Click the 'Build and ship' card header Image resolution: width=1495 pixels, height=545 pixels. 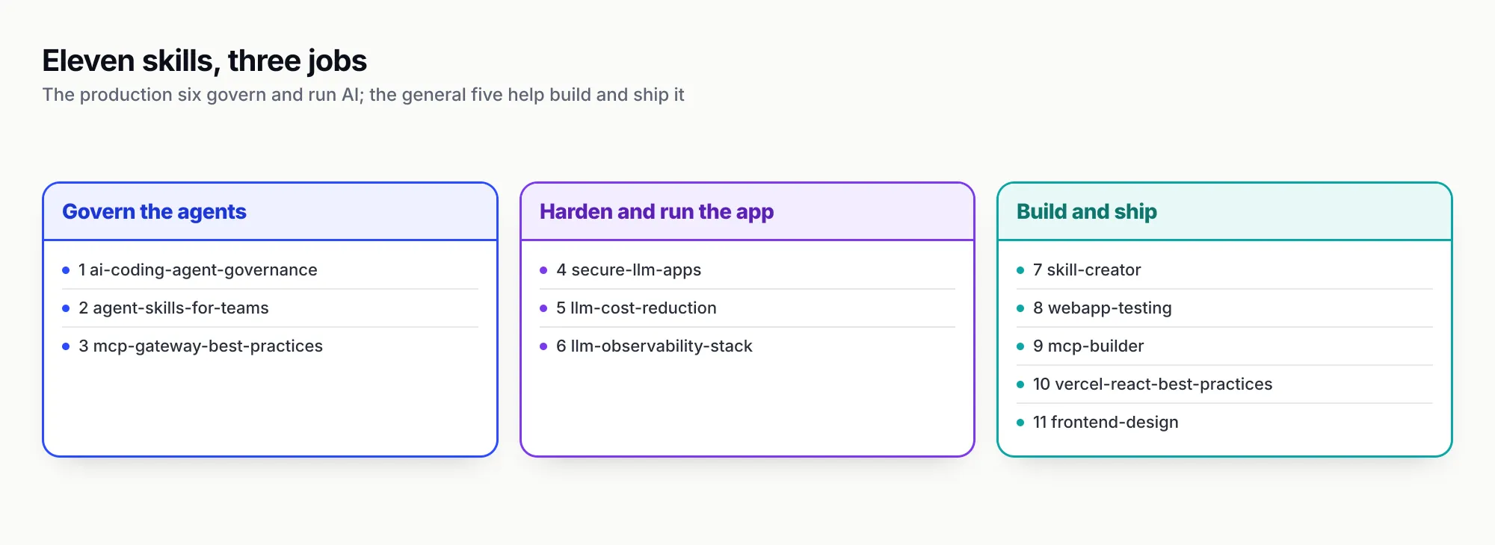(x=1224, y=212)
